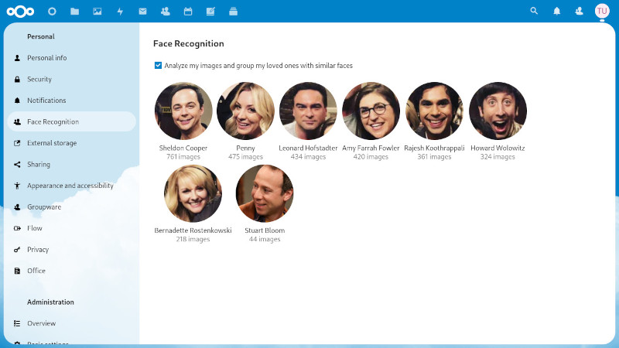Click the Bernadette Rostenkowski name label
Viewport: 619px width, 348px height.
(x=193, y=230)
